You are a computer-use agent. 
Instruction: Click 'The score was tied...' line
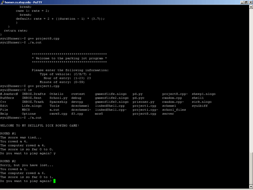coord(21,138)
